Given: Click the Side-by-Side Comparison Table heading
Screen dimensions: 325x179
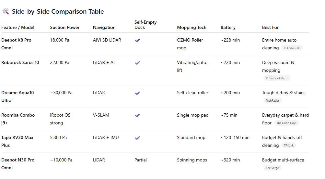Looking at the screenshot, I should pos(58,12).
